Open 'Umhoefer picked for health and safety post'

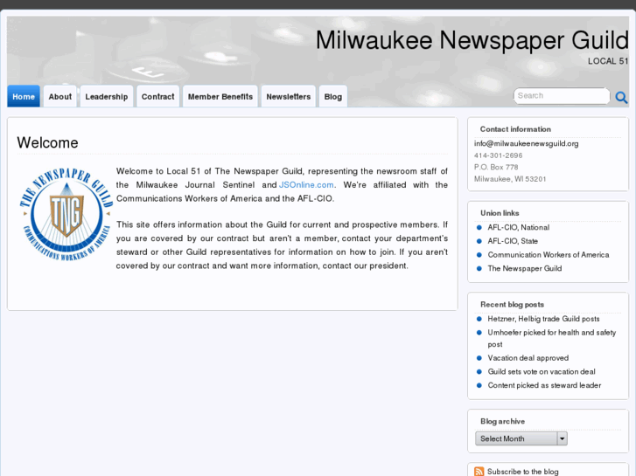552,338
